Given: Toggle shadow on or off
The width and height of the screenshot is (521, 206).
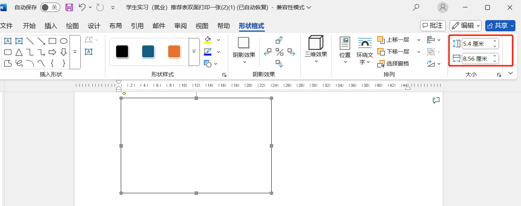Looking at the screenshot, I should 279,52.
